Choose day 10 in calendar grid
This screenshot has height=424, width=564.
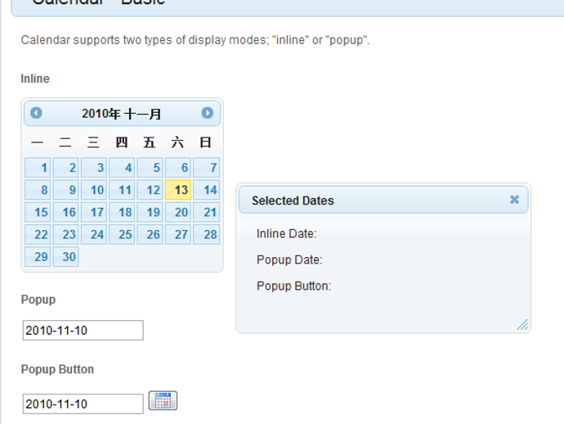click(x=94, y=190)
